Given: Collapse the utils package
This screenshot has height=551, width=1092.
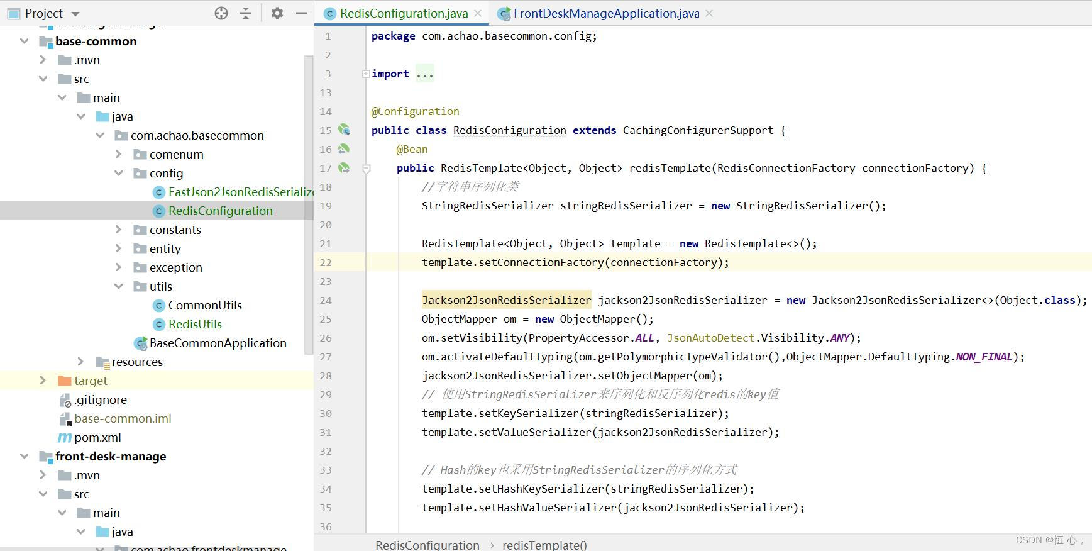Looking at the screenshot, I should (x=118, y=286).
